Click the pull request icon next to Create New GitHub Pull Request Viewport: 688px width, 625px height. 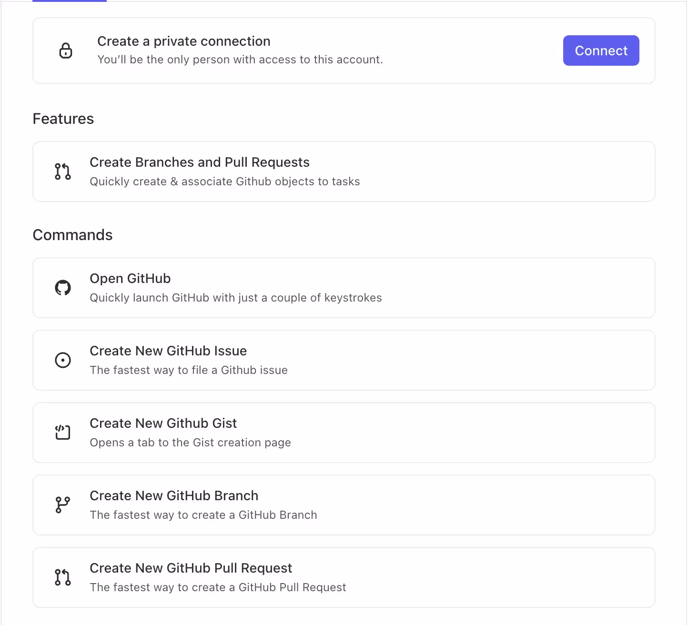(62, 577)
